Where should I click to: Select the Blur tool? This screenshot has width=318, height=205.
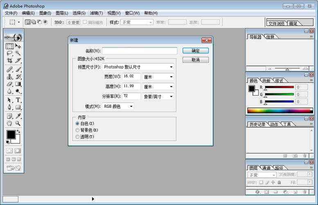9,91
